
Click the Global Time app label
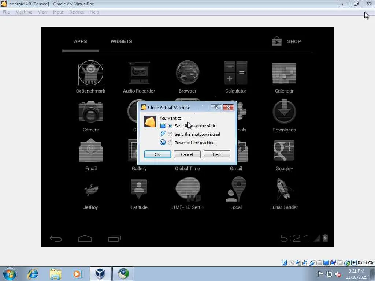(187, 168)
